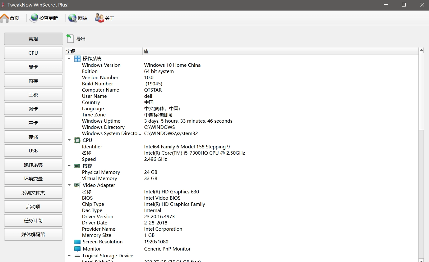Click the 检查更新 toolbar label
429x262 pixels.
tap(48, 18)
